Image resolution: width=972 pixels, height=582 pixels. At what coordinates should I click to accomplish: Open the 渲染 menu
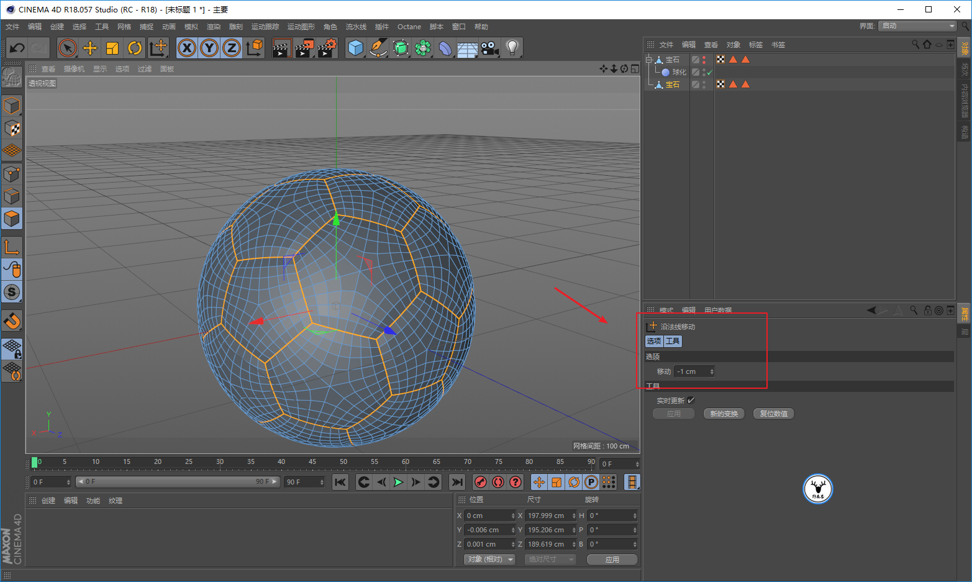click(214, 27)
